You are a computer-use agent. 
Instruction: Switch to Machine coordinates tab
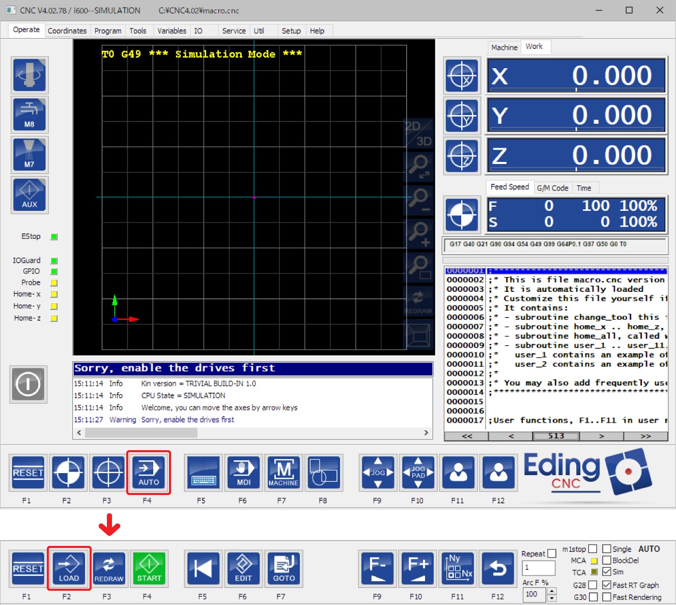504,47
